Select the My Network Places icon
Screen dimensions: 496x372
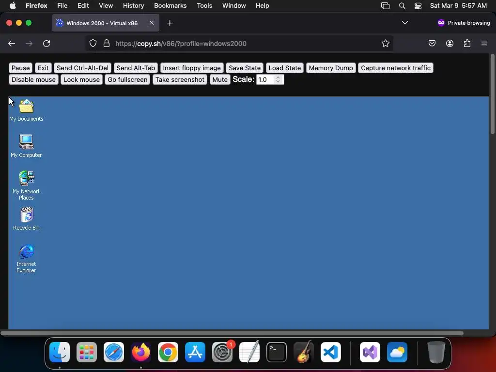point(26,185)
